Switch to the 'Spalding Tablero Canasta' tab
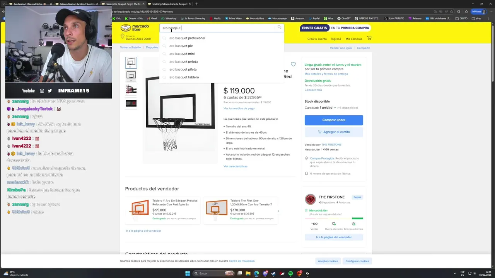 click(169, 4)
